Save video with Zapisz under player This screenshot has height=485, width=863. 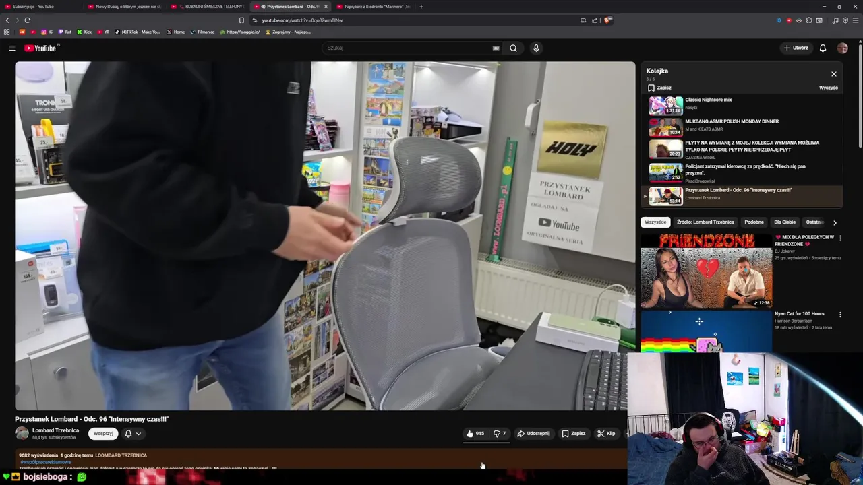(574, 434)
